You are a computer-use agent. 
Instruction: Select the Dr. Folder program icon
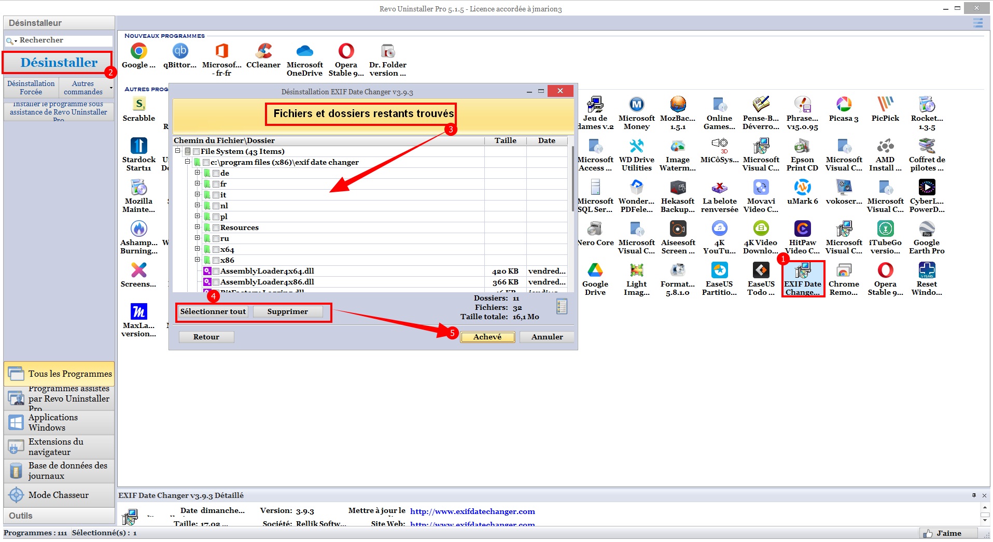tap(388, 51)
